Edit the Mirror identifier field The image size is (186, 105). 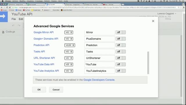[x=99, y=32]
